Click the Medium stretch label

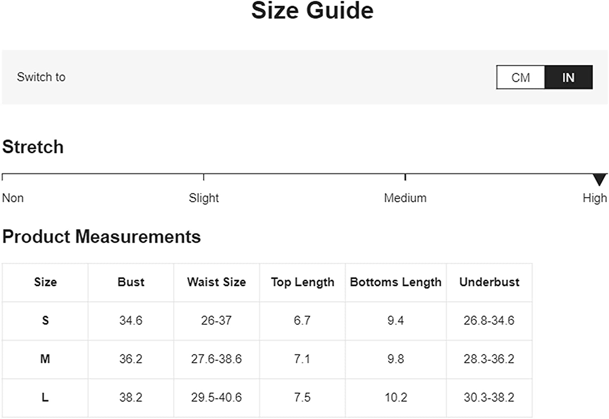(x=405, y=198)
